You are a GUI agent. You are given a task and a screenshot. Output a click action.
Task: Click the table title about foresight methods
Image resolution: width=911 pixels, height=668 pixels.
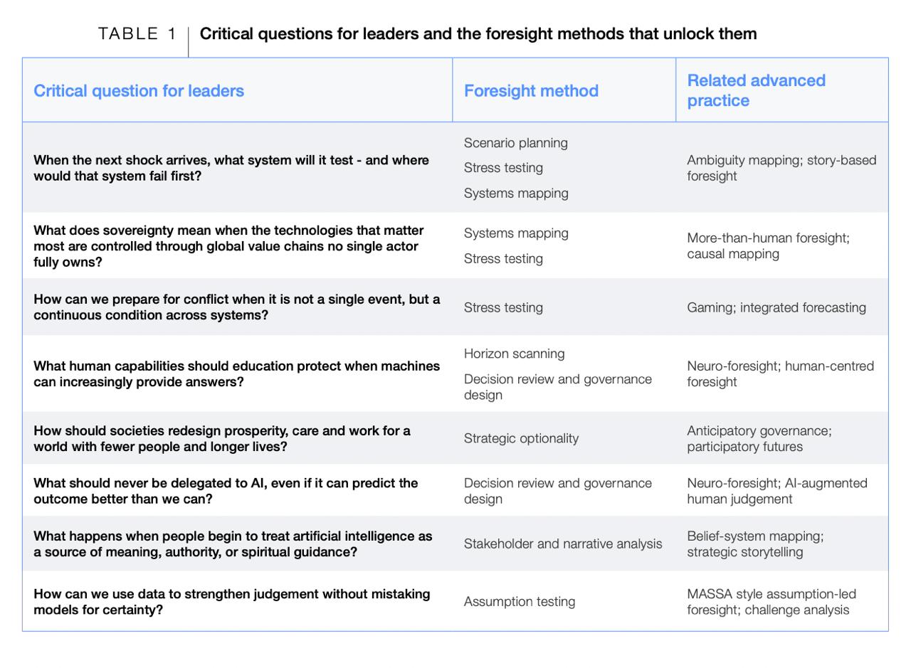[x=478, y=33]
